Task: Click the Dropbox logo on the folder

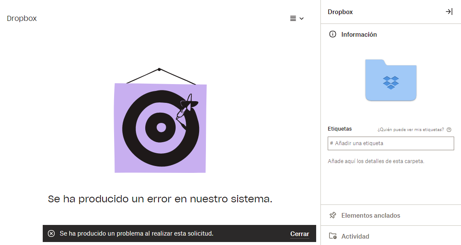Action: [x=391, y=82]
